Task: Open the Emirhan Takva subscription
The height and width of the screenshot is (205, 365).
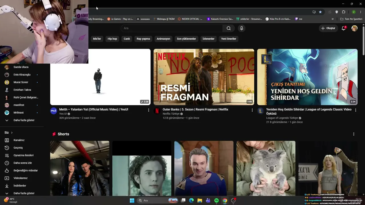Action: 22,90
